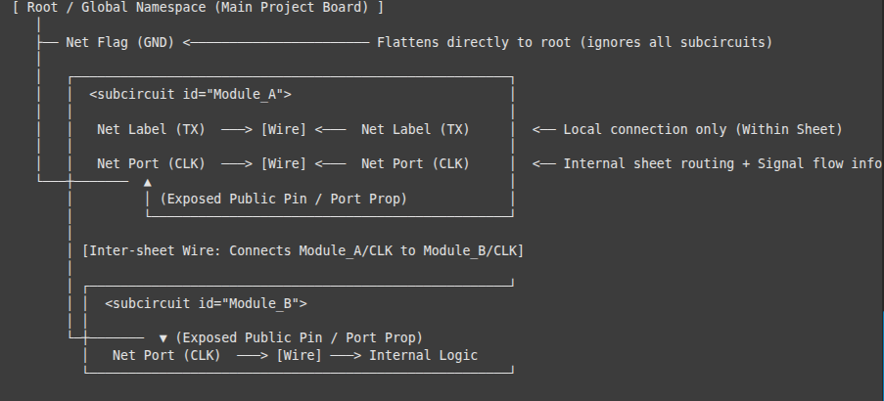
Task: Click the 'Internal sheet routing' annotation
Action: click(722, 164)
